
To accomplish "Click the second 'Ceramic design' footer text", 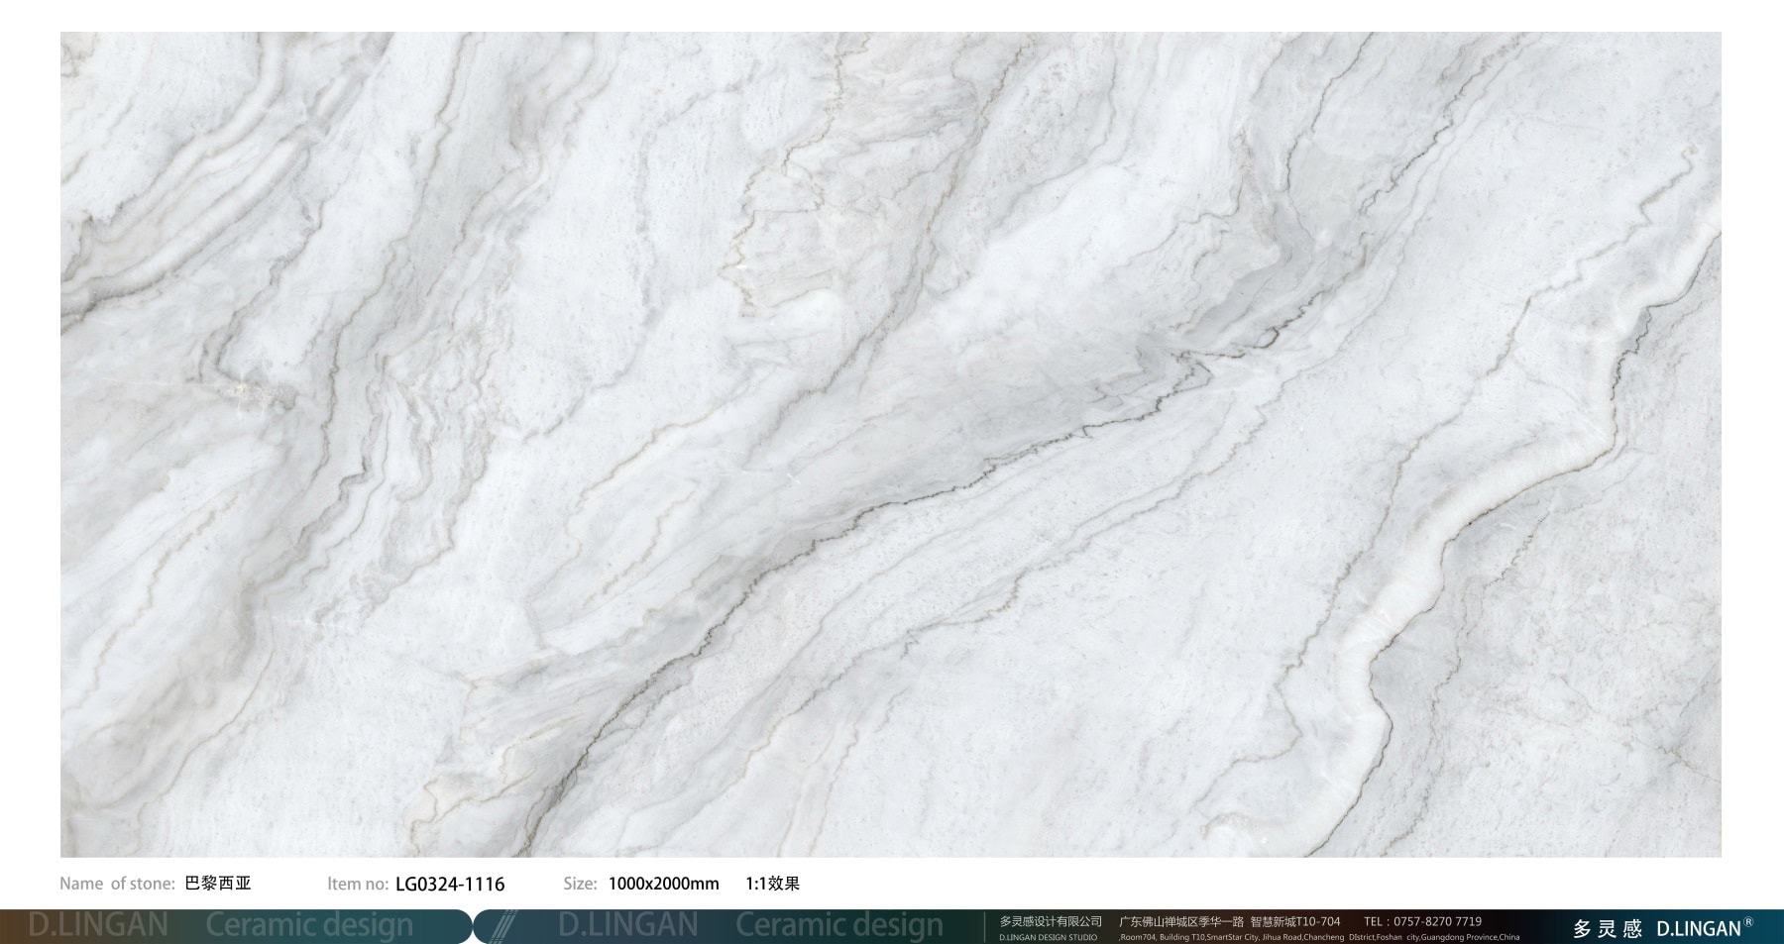I will 838,925.
